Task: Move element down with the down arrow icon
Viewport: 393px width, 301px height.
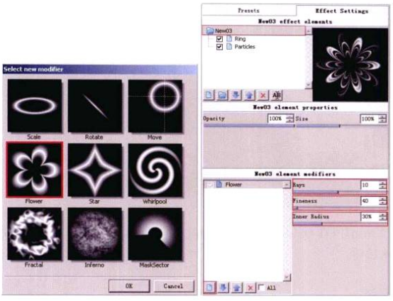Action: pyautogui.click(x=236, y=95)
